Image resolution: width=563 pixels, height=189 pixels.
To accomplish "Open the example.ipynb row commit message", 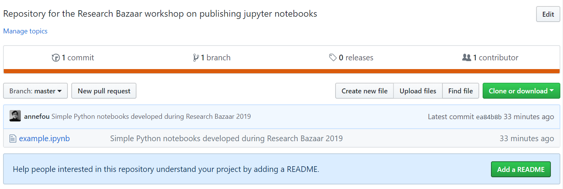I will click(x=226, y=139).
